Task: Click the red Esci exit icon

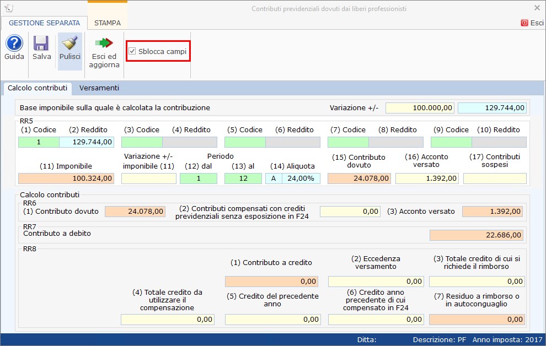Action: (x=524, y=23)
